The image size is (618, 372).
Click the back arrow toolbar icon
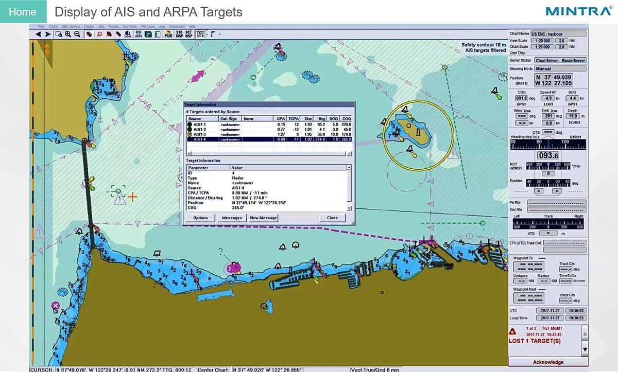(38, 34)
